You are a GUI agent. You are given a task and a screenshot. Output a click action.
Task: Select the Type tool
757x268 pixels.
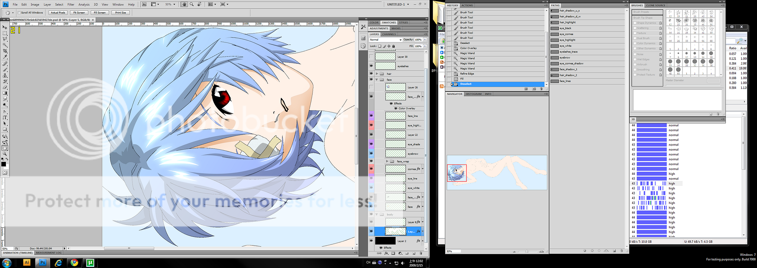coord(5,117)
